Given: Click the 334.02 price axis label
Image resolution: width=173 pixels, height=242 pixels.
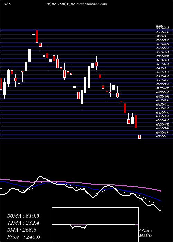Looking at the screenshot, I should (x=162, y=64).
